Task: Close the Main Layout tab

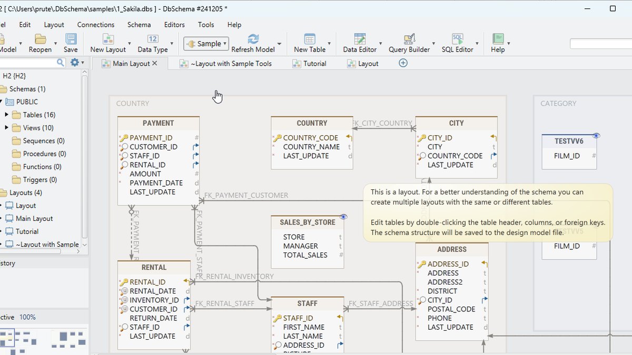Action: 154,63
